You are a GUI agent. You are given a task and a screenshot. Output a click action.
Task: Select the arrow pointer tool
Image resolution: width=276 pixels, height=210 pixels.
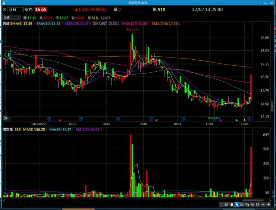point(237,204)
